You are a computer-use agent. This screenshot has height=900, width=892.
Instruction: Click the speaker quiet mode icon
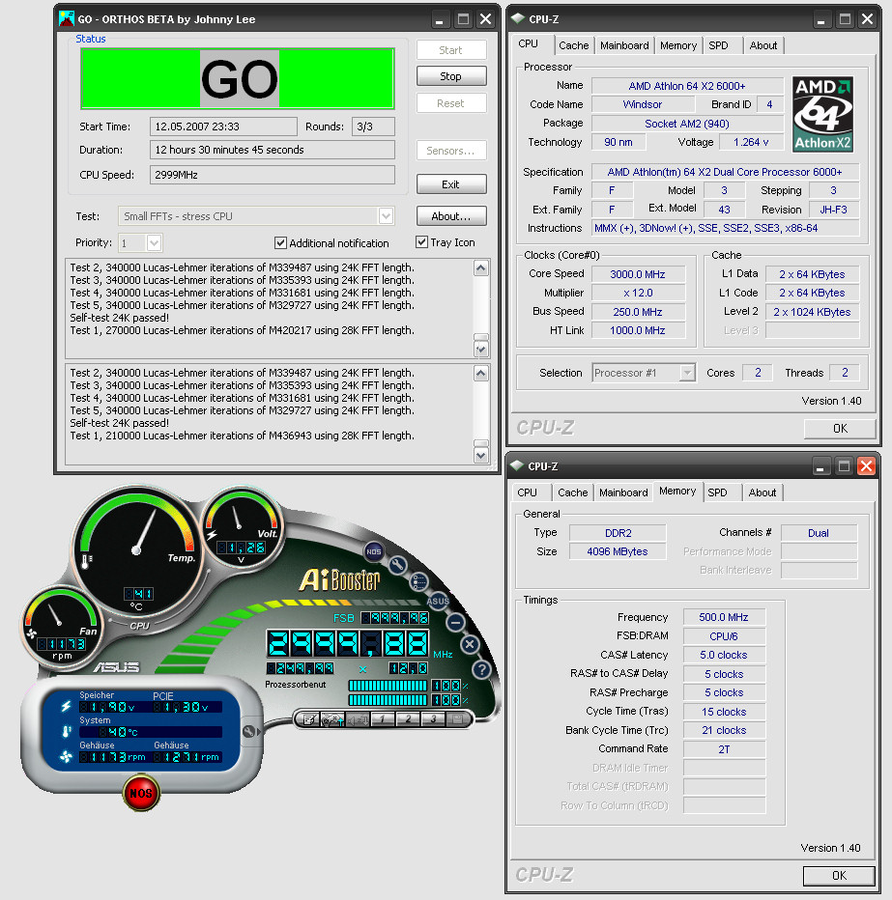[x=358, y=719]
